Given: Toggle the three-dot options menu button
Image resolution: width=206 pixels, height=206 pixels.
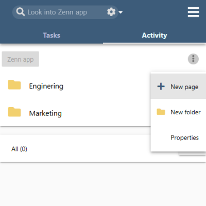Looking at the screenshot, I should click(x=193, y=59).
